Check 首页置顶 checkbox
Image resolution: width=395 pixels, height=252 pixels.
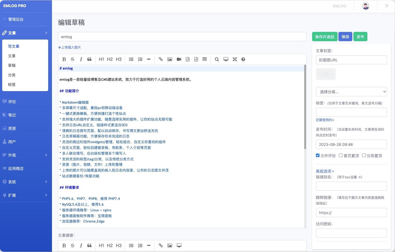pos(341,155)
